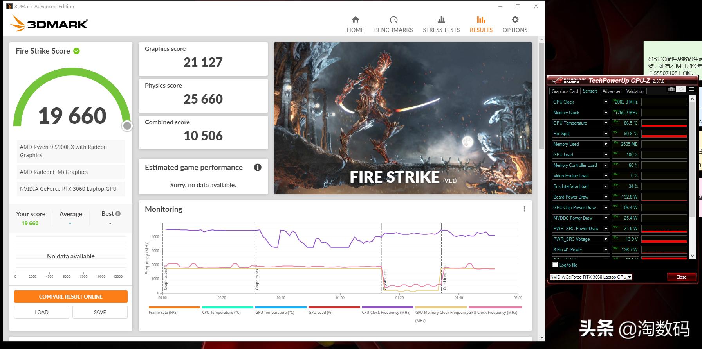Open the Validation tab in GPU-Z
The height and width of the screenshot is (349, 702).
click(635, 91)
